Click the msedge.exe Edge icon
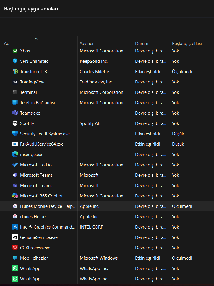214x286 pixels. (15, 155)
